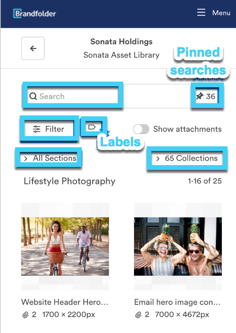Expand the All Sections chevron
The width and height of the screenshot is (236, 333).
[x=26, y=159]
